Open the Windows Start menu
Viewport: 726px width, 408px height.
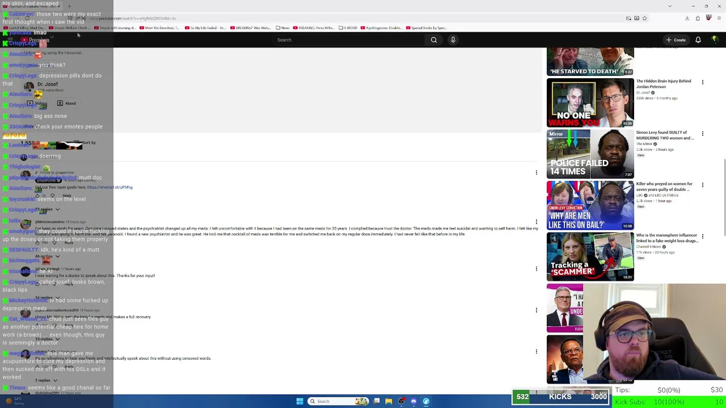pos(299,401)
